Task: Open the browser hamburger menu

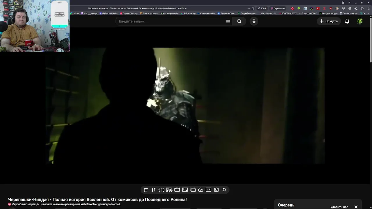Action: click(x=349, y=3)
